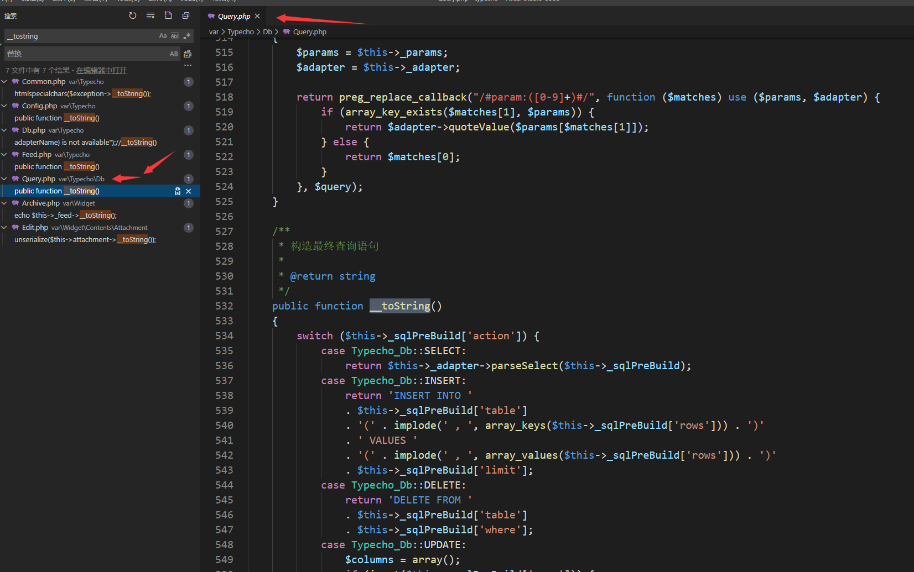Collapse all search results
The height and width of the screenshot is (572, 914).
(185, 15)
